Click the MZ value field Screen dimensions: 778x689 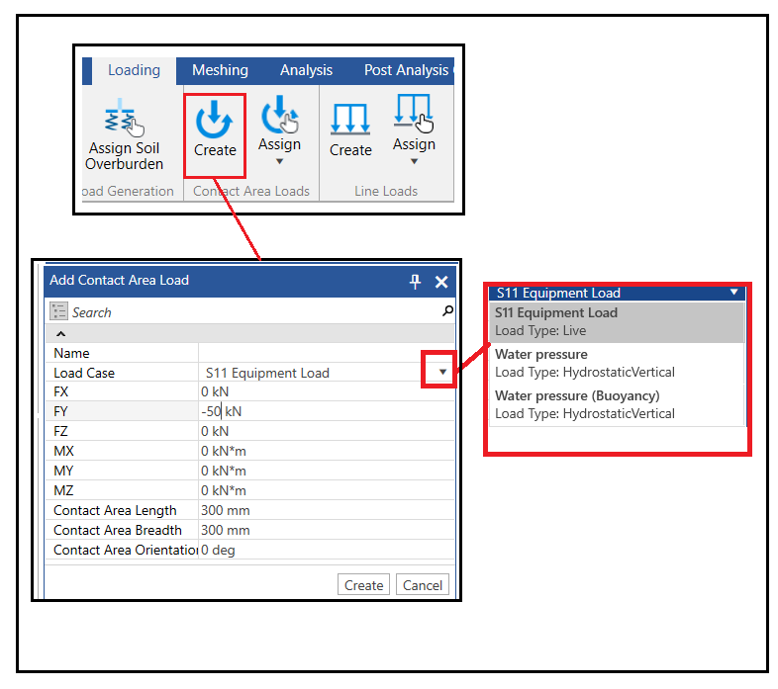[x=327, y=490]
